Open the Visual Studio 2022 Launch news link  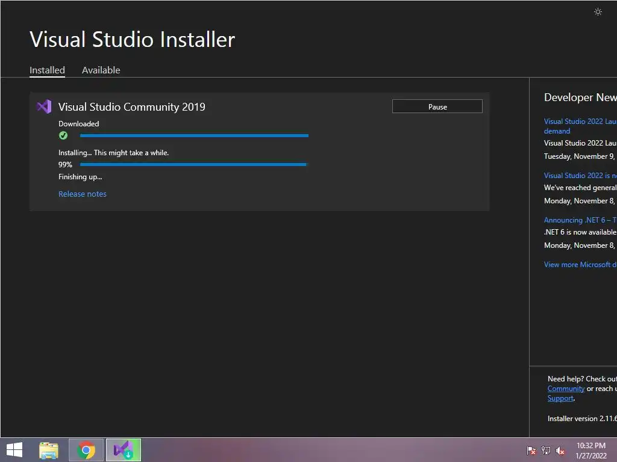coord(580,126)
